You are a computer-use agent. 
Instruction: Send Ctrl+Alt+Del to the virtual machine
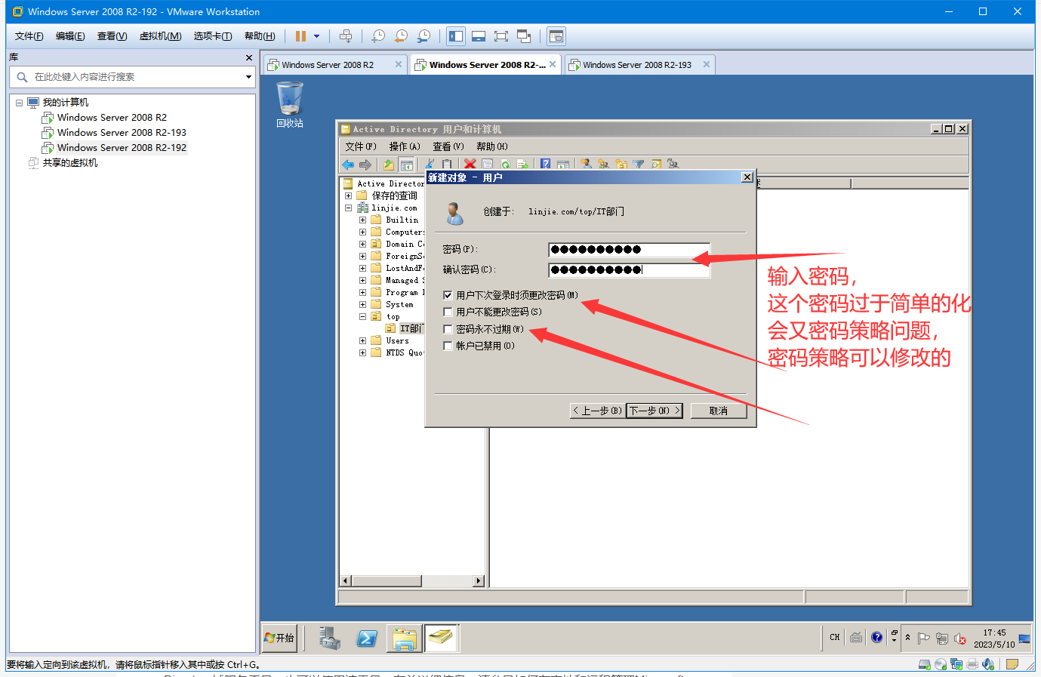[x=346, y=36]
